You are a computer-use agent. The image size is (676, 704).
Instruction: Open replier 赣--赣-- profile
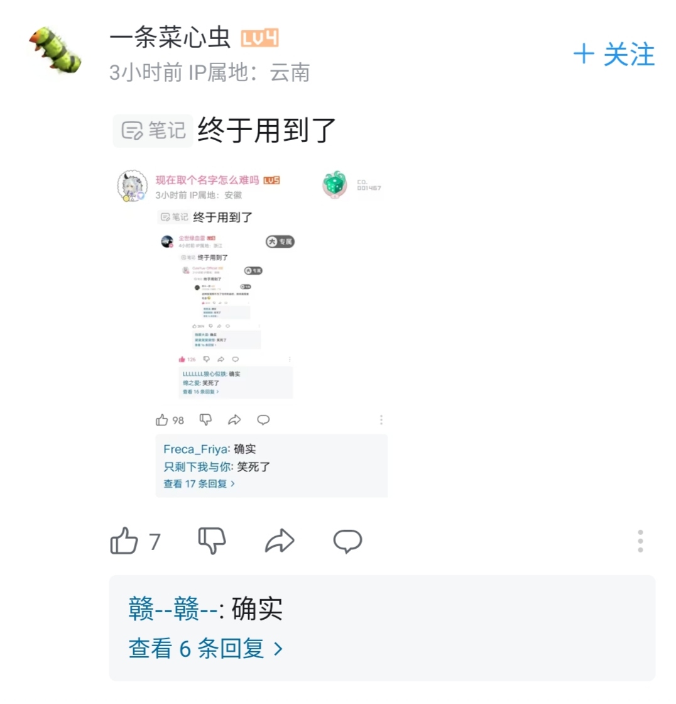173,609
